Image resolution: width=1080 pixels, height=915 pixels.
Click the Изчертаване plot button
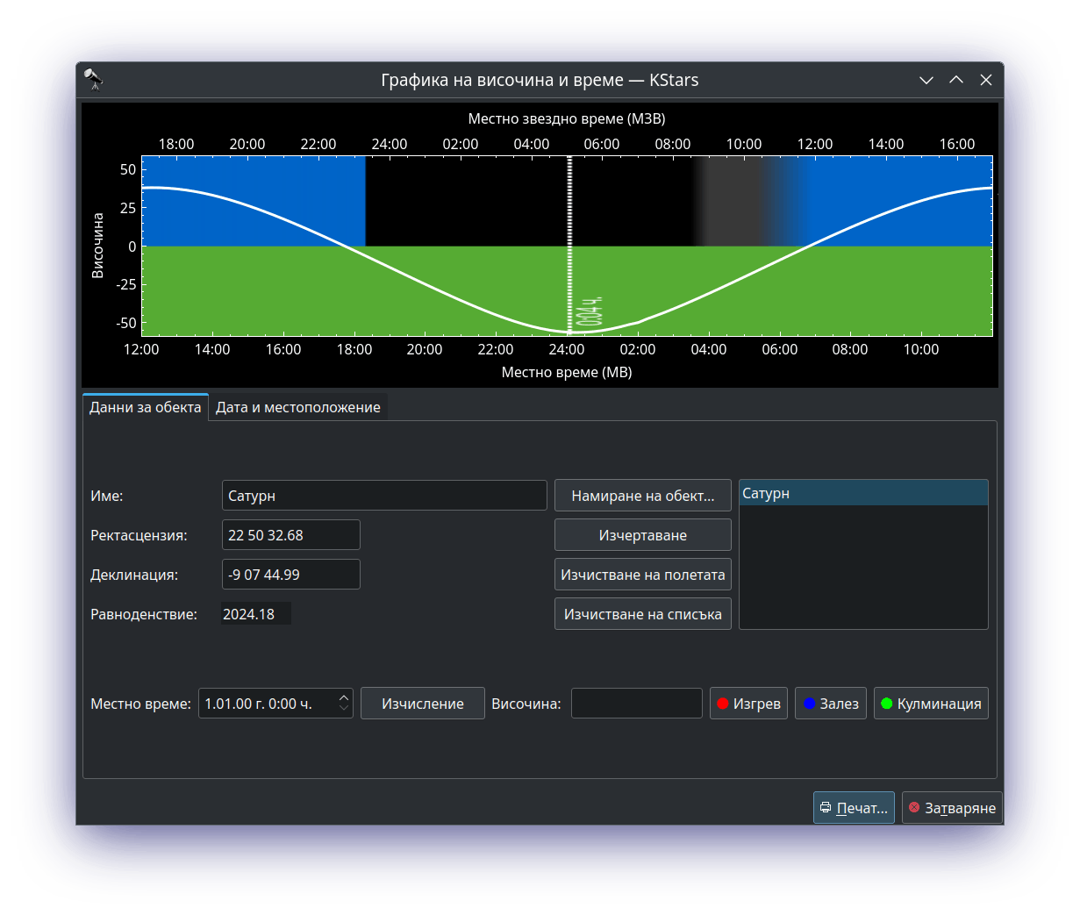[x=642, y=535]
